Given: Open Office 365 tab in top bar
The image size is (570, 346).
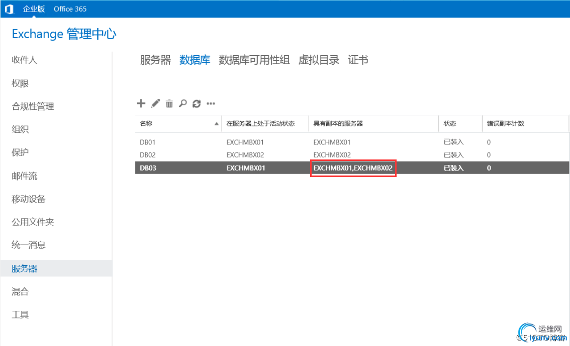Looking at the screenshot, I should (70, 9).
